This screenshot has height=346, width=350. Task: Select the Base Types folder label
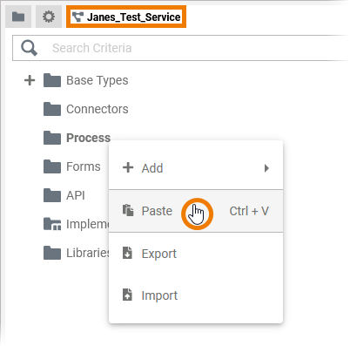(98, 80)
